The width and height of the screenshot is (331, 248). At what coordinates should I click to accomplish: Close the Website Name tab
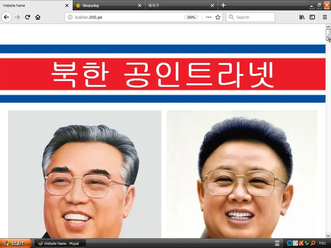tap(67, 5)
